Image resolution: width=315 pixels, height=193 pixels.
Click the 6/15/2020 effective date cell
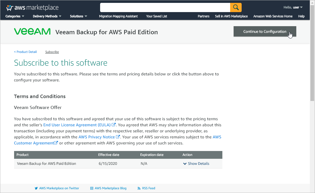click(108, 163)
